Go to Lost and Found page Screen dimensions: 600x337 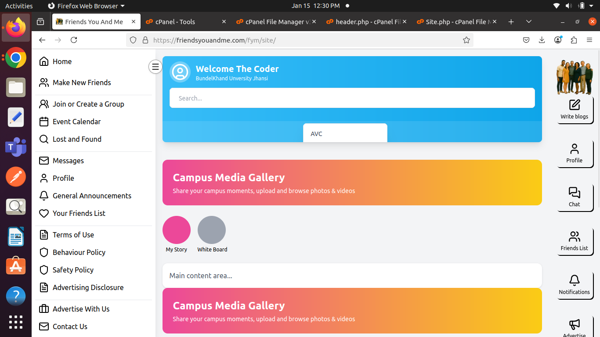77,139
